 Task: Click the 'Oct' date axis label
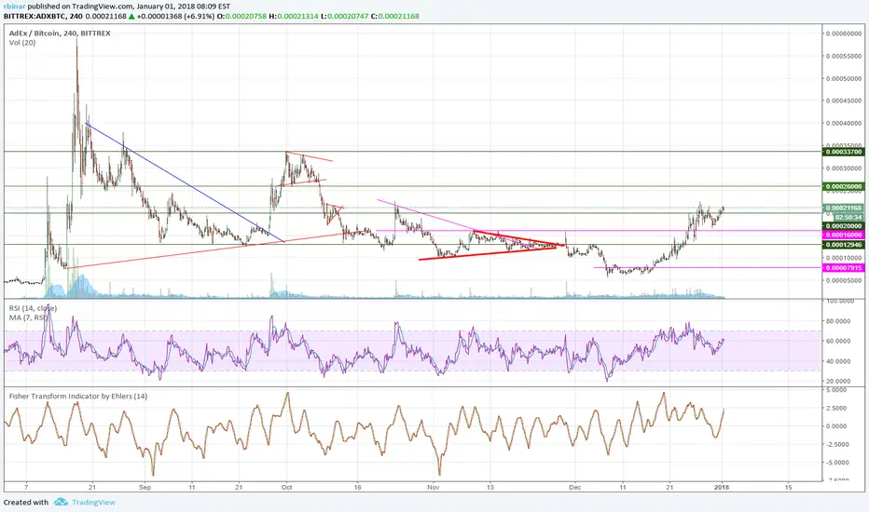pos(286,488)
